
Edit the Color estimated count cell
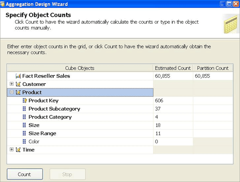tap(173, 141)
